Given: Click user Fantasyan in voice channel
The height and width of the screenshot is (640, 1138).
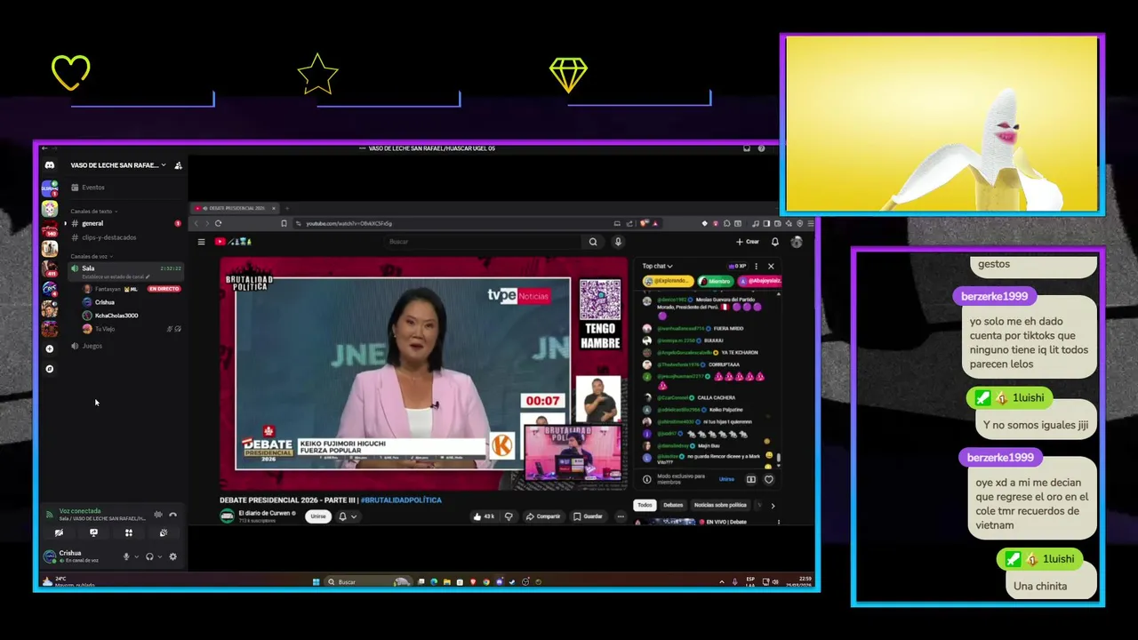Looking at the screenshot, I should tap(108, 289).
